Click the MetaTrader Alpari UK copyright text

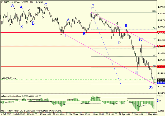[x=31, y=111]
